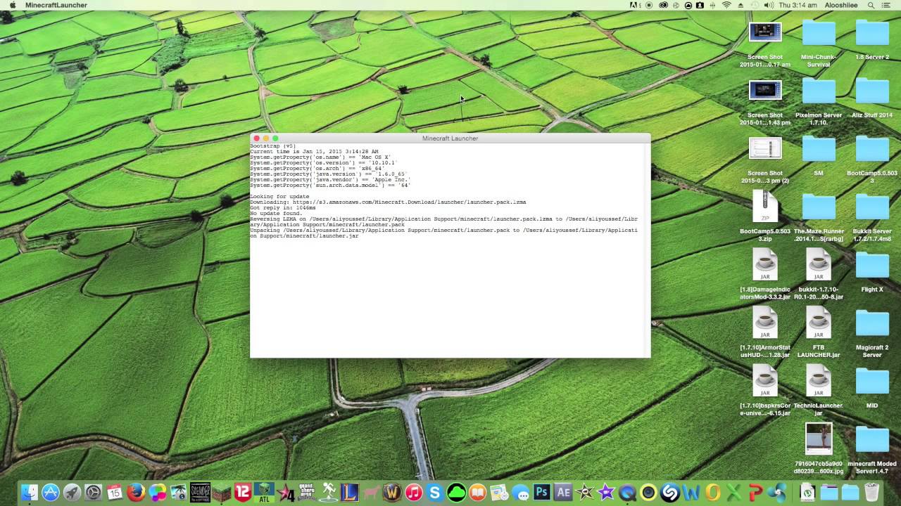
Task: Open the ATL launcher dock icon
Action: (264, 493)
